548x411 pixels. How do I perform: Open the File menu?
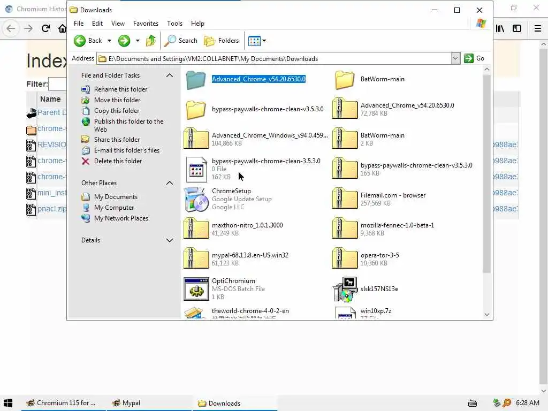pos(79,24)
